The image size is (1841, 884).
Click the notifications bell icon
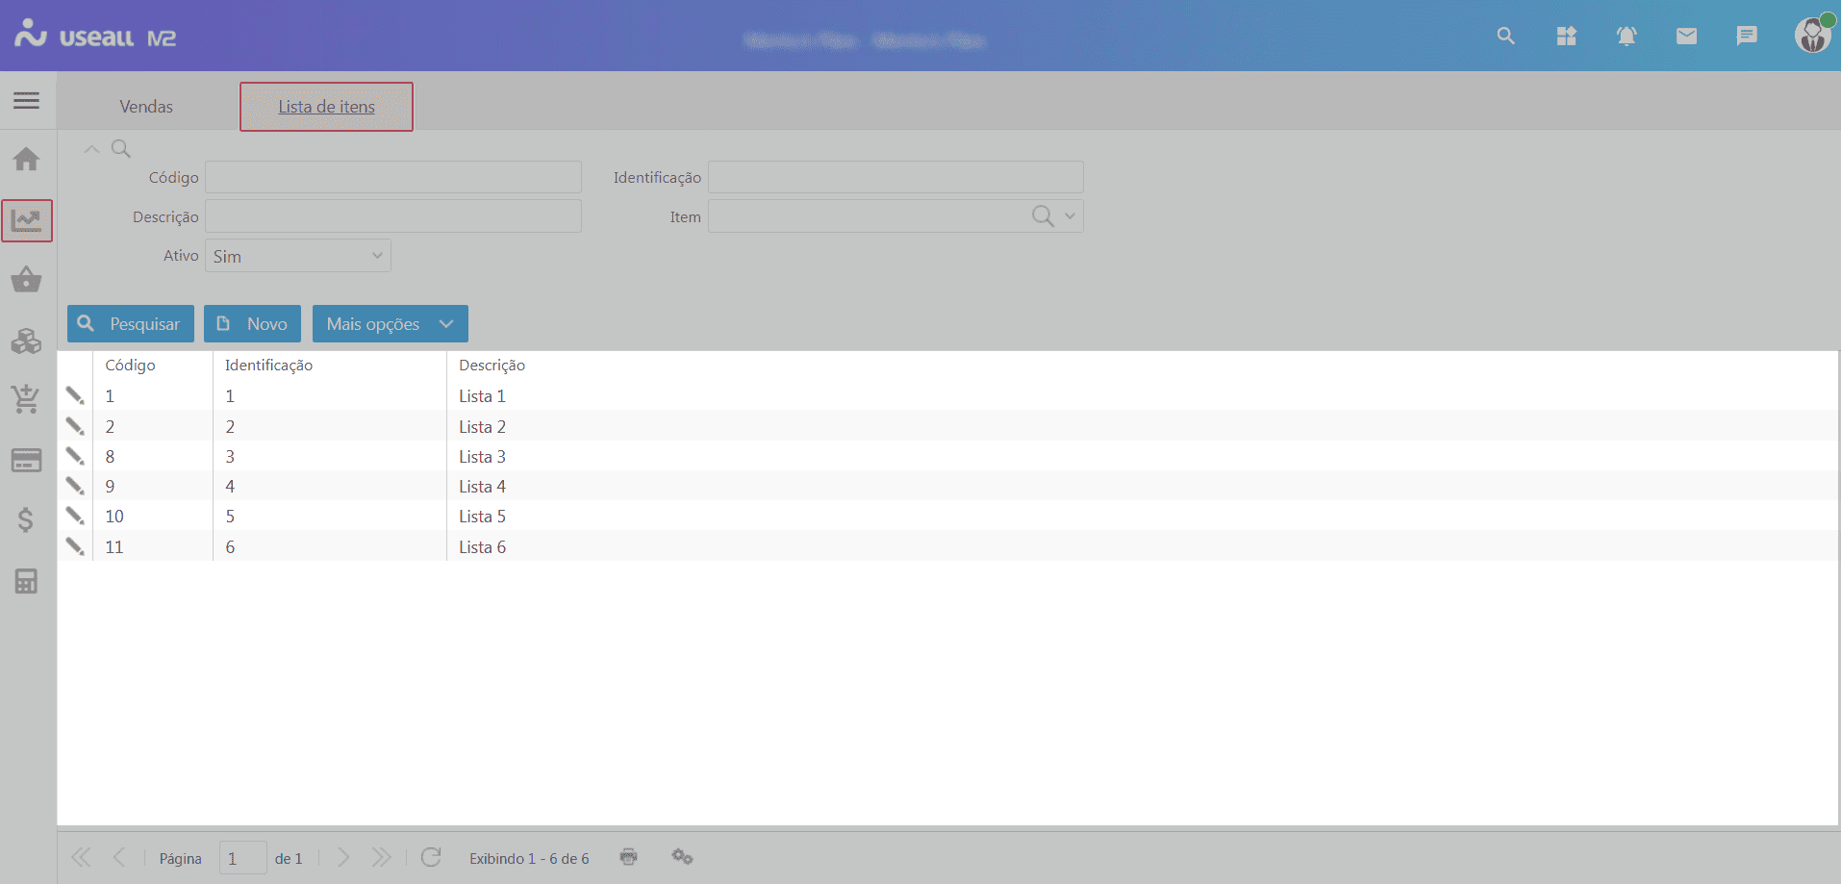1627,37
